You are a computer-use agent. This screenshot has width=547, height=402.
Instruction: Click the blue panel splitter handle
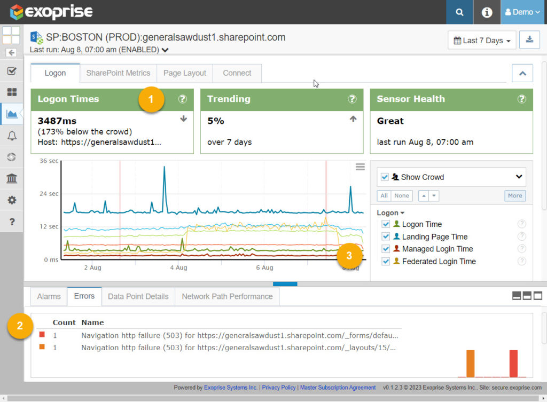tap(285, 284)
